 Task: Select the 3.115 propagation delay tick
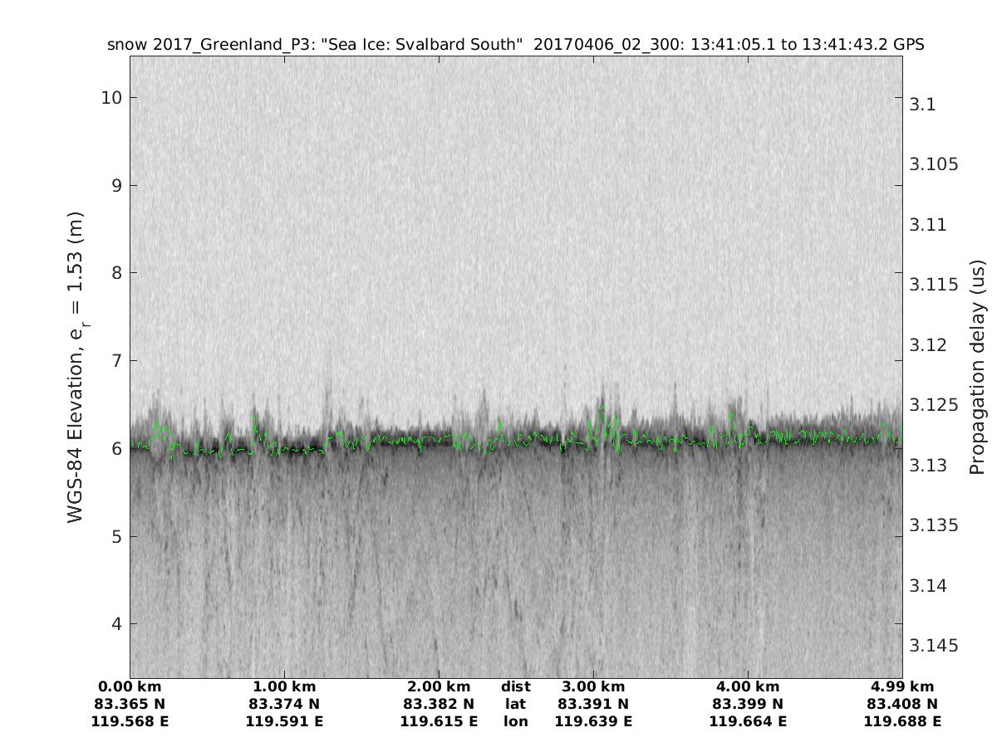point(935,285)
